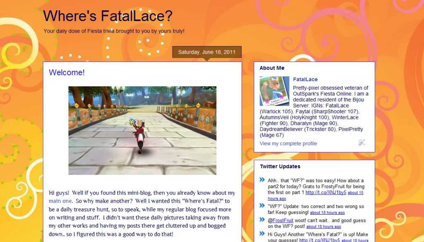
Task: Click the "about 15 hours ago" tweet timestamp
Action: [316, 196]
